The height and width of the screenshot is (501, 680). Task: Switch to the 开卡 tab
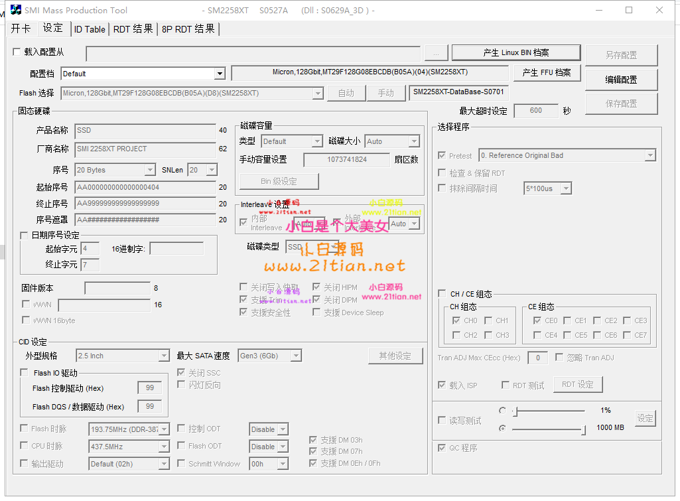point(21,29)
